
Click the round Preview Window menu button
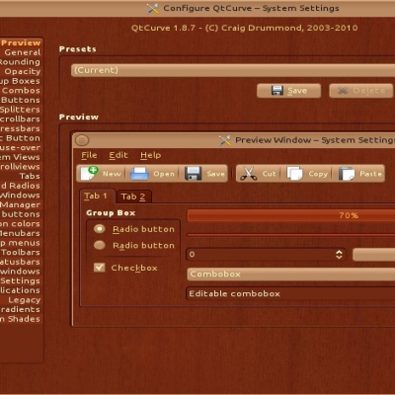[82, 140]
